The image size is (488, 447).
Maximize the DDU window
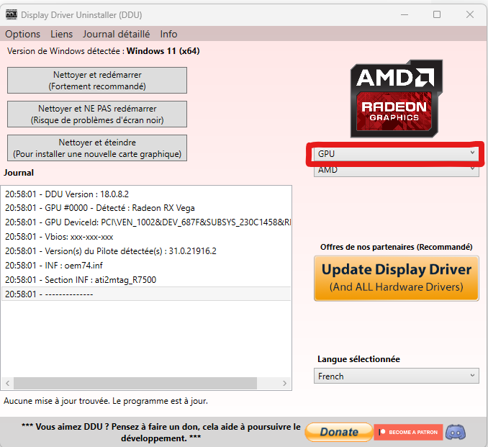coord(437,14)
